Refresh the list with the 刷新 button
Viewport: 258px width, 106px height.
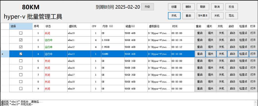pyautogui.click(x=203, y=7)
